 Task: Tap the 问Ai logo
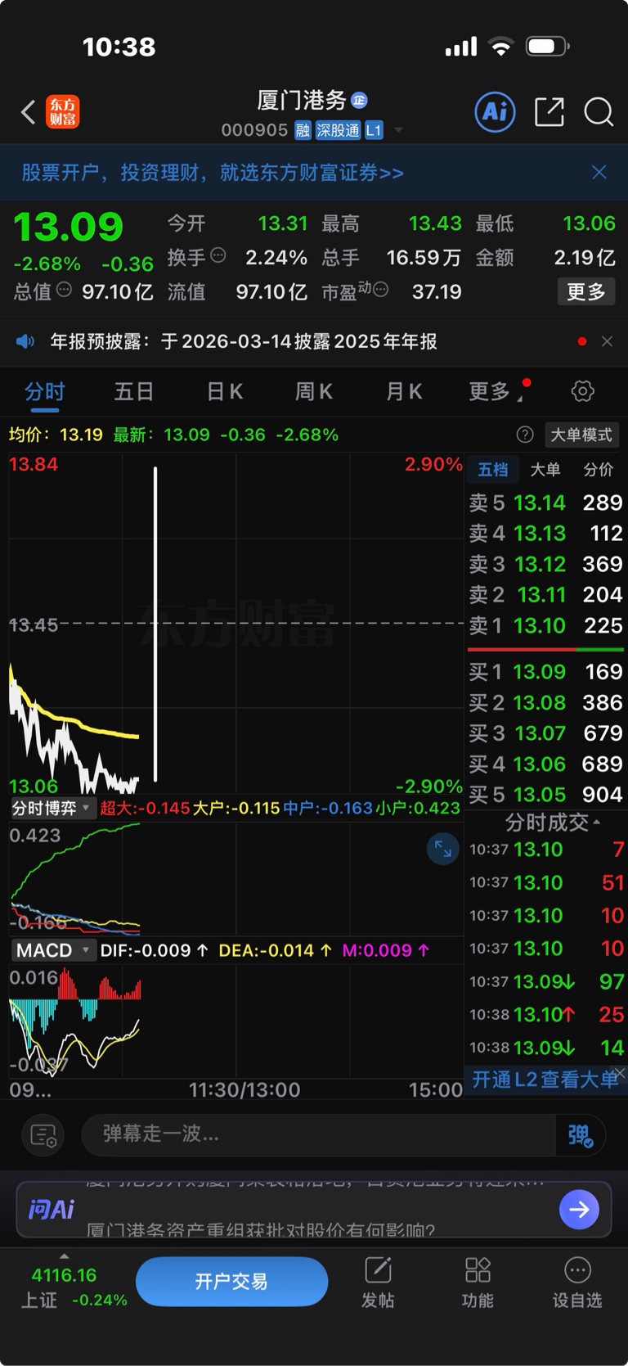(x=52, y=1209)
